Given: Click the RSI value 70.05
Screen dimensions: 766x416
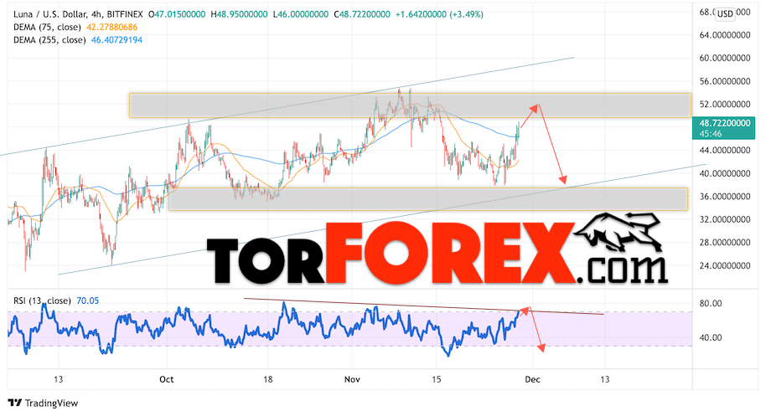Looking at the screenshot, I should 87,300.
